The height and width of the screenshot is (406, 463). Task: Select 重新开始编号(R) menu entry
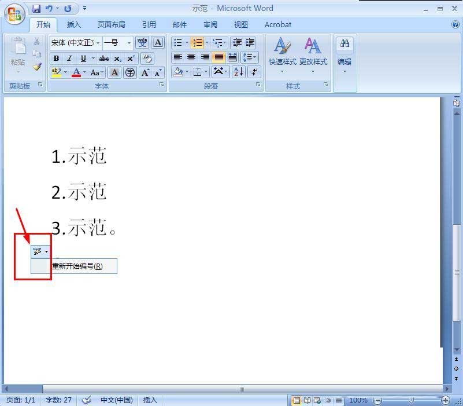tap(77, 266)
